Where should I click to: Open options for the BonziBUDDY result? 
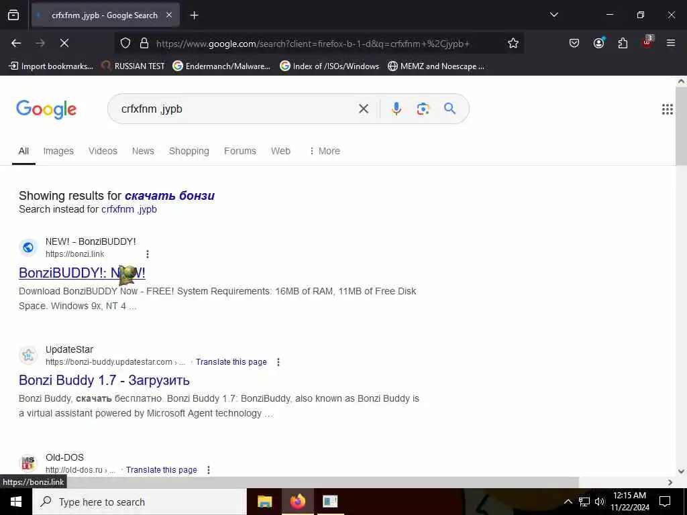coord(148,254)
